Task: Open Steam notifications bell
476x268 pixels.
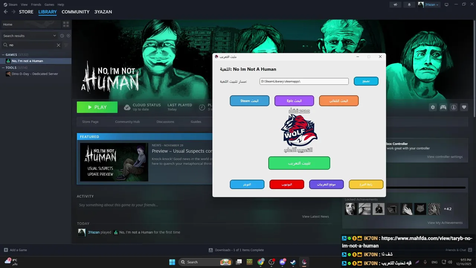Action: point(409,4)
